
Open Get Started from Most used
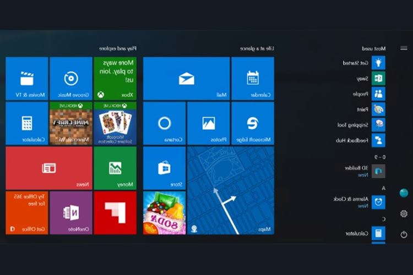point(364,63)
